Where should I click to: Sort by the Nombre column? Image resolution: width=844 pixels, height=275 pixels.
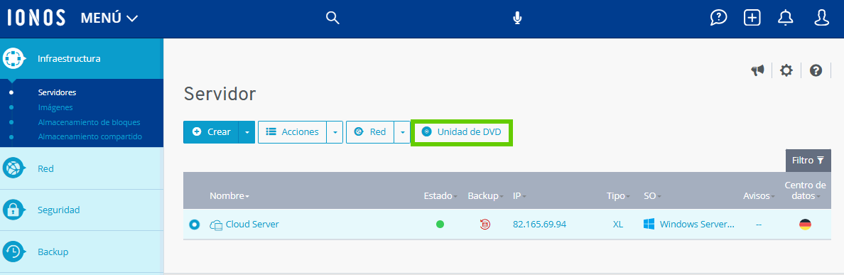229,196
